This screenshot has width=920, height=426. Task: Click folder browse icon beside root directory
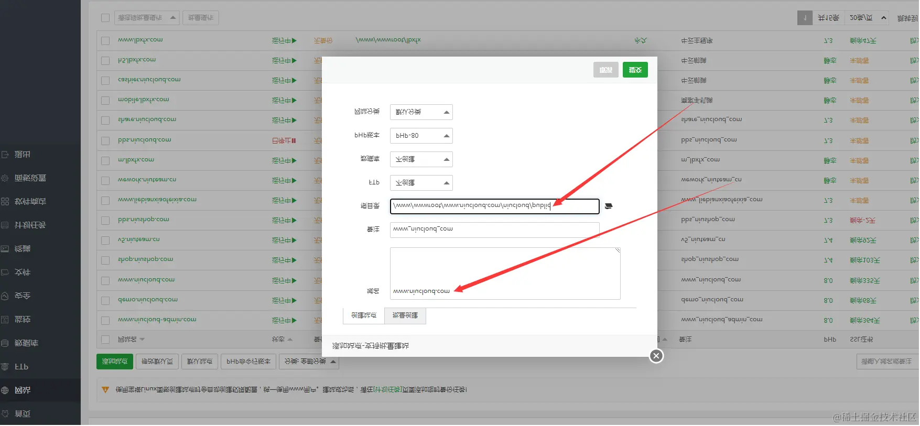coord(609,206)
